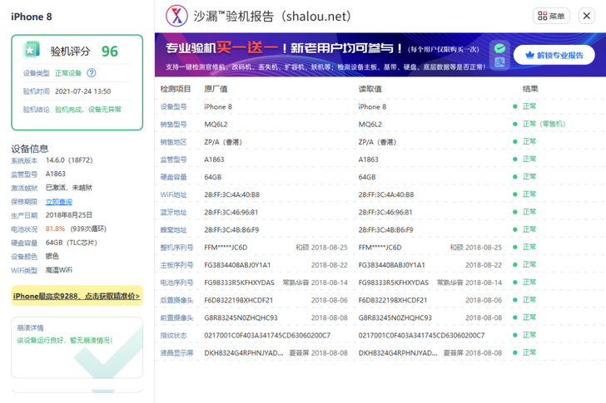Click the factory front camera serial G8R83245N0ZHQHC93
The height and width of the screenshot is (403, 606).
point(241,317)
